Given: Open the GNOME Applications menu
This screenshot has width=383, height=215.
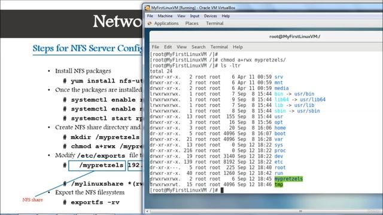Looking at the screenshot, I should pyautogui.click(x=166, y=23).
